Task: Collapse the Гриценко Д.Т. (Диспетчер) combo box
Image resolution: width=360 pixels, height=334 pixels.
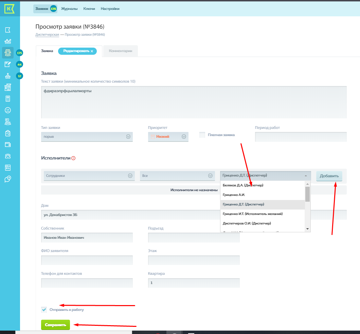Action: click(265, 176)
